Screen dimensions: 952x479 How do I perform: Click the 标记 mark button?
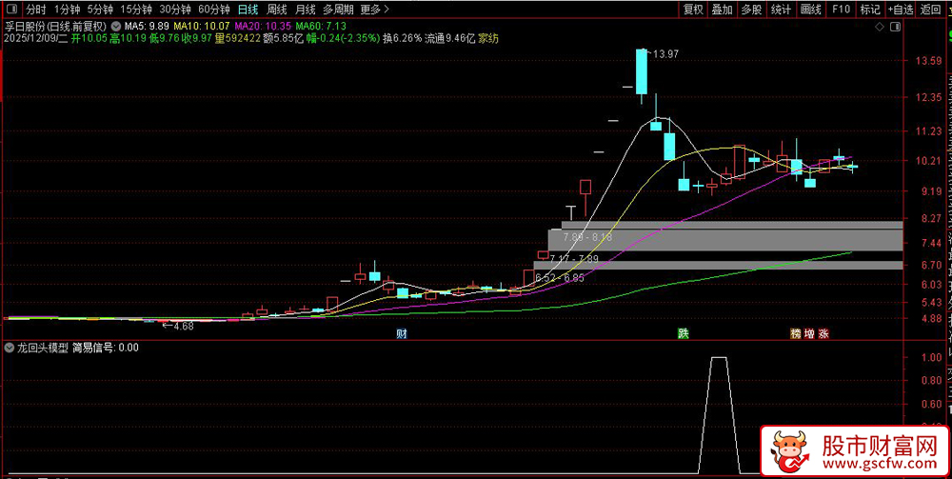[870, 10]
